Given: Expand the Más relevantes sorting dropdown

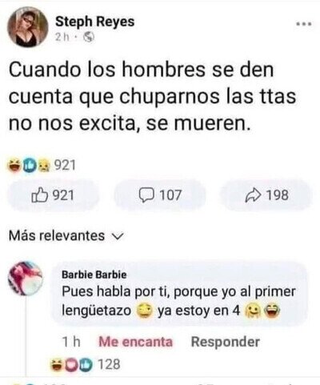Looking at the screenshot, I should point(66,236).
